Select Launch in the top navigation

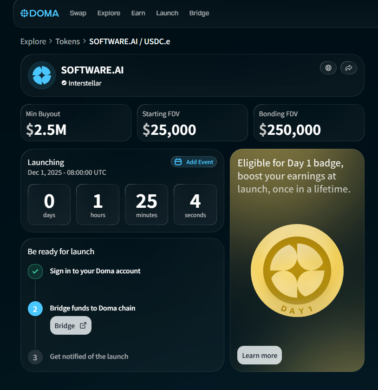pyautogui.click(x=167, y=13)
